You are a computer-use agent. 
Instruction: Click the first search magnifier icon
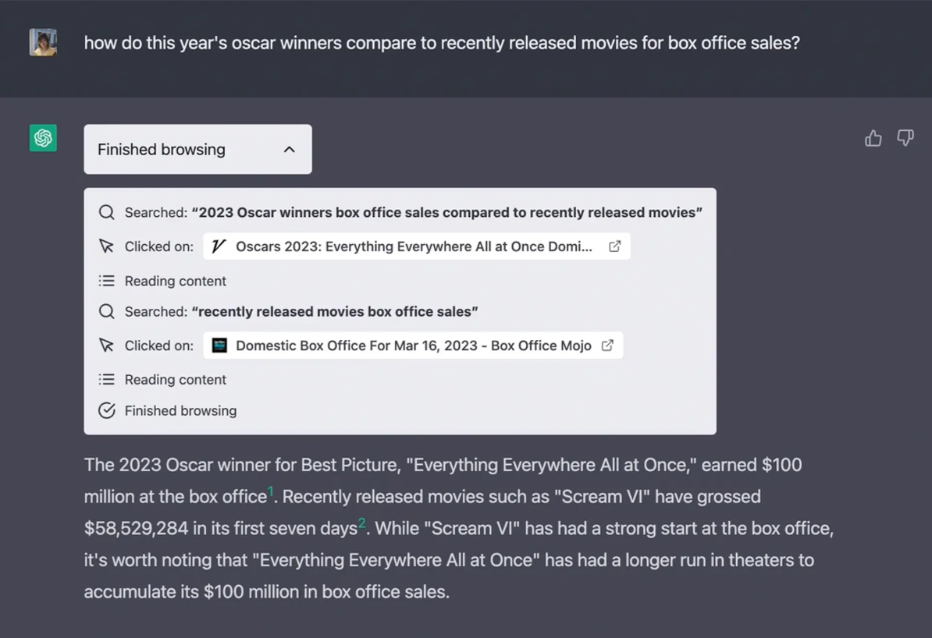106,212
